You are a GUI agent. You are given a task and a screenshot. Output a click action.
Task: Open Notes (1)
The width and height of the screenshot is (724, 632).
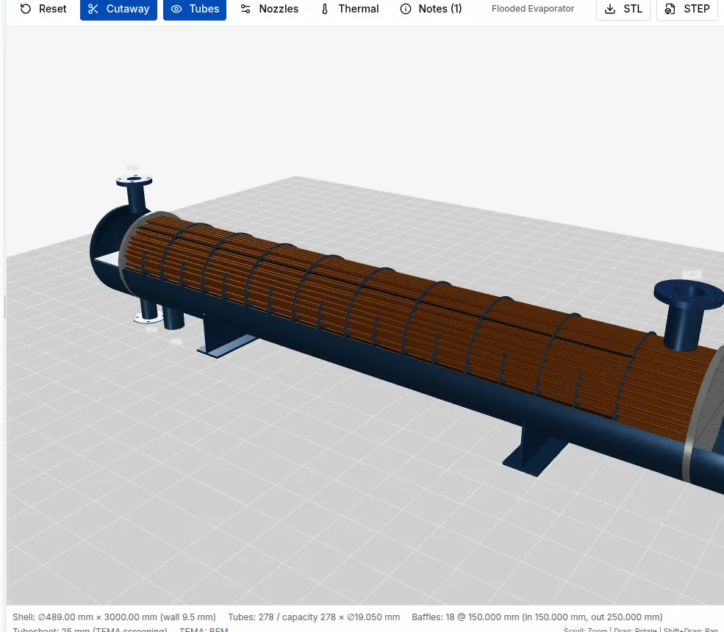(431, 9)
